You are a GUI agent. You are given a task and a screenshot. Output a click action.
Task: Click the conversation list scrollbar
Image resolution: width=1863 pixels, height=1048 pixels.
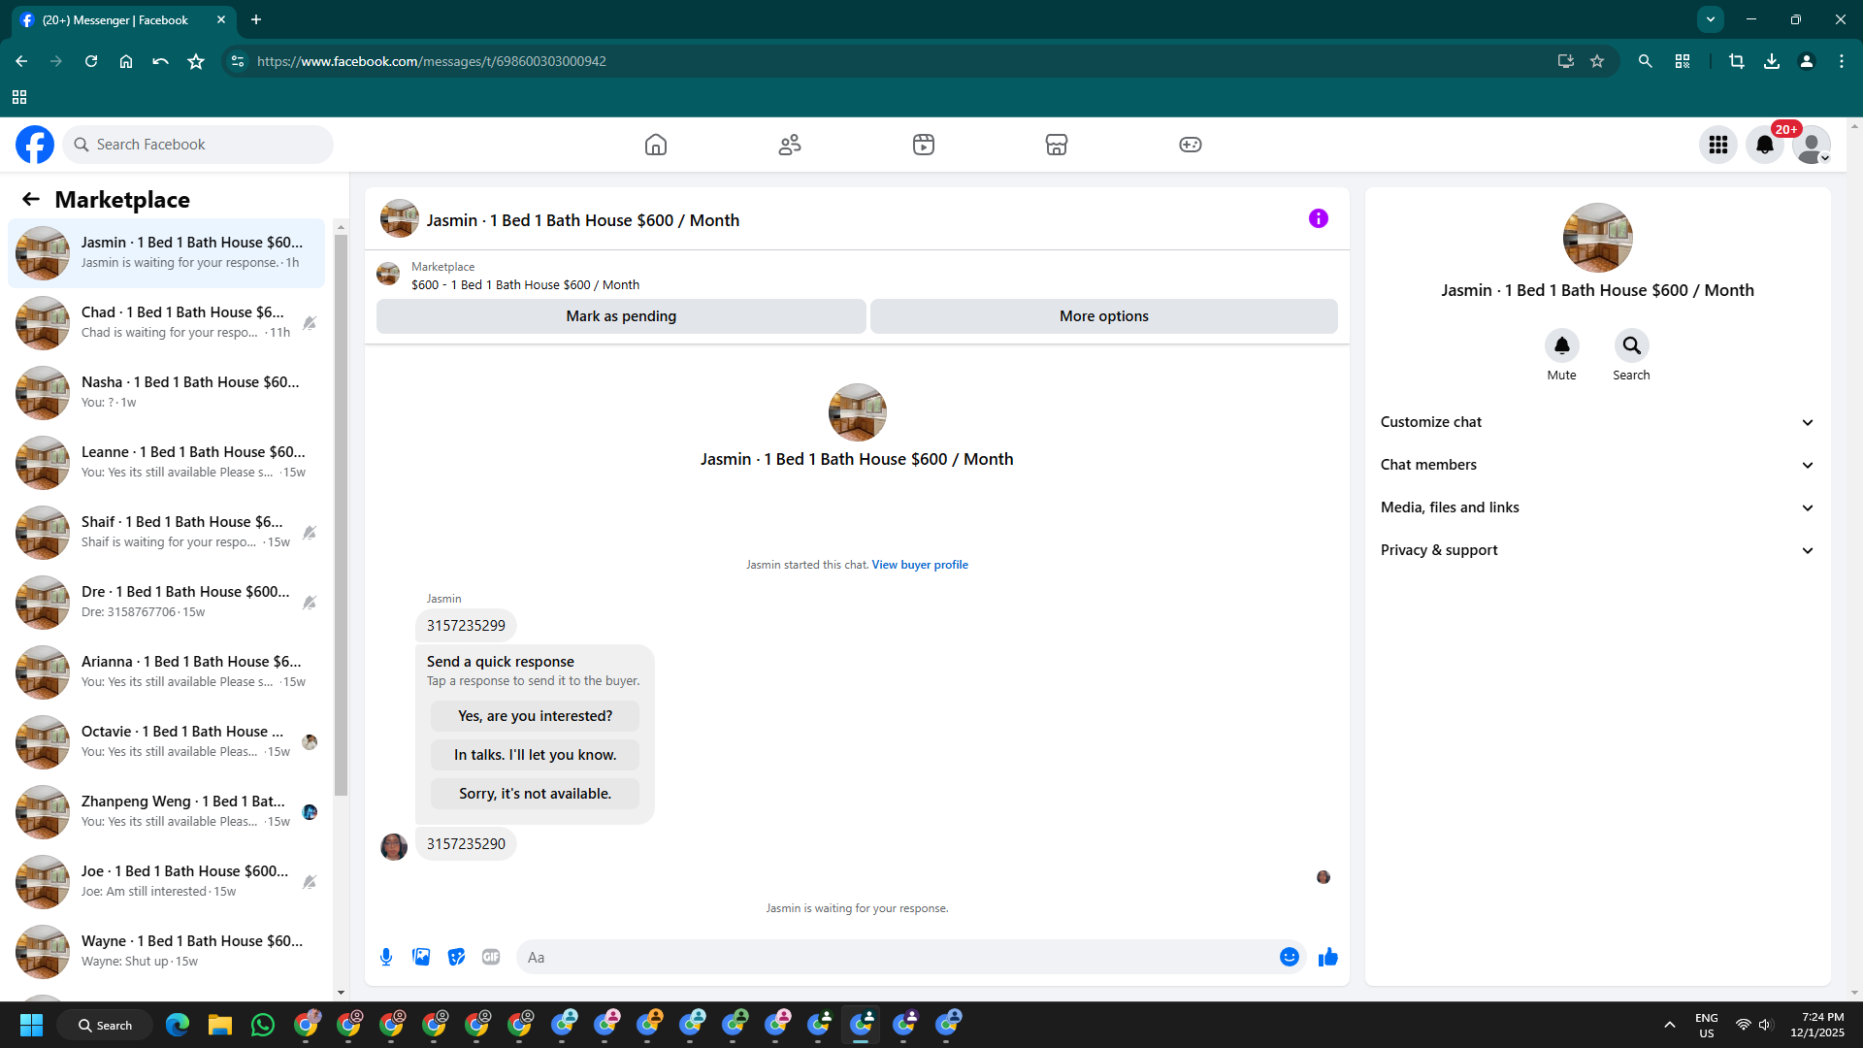341,514
